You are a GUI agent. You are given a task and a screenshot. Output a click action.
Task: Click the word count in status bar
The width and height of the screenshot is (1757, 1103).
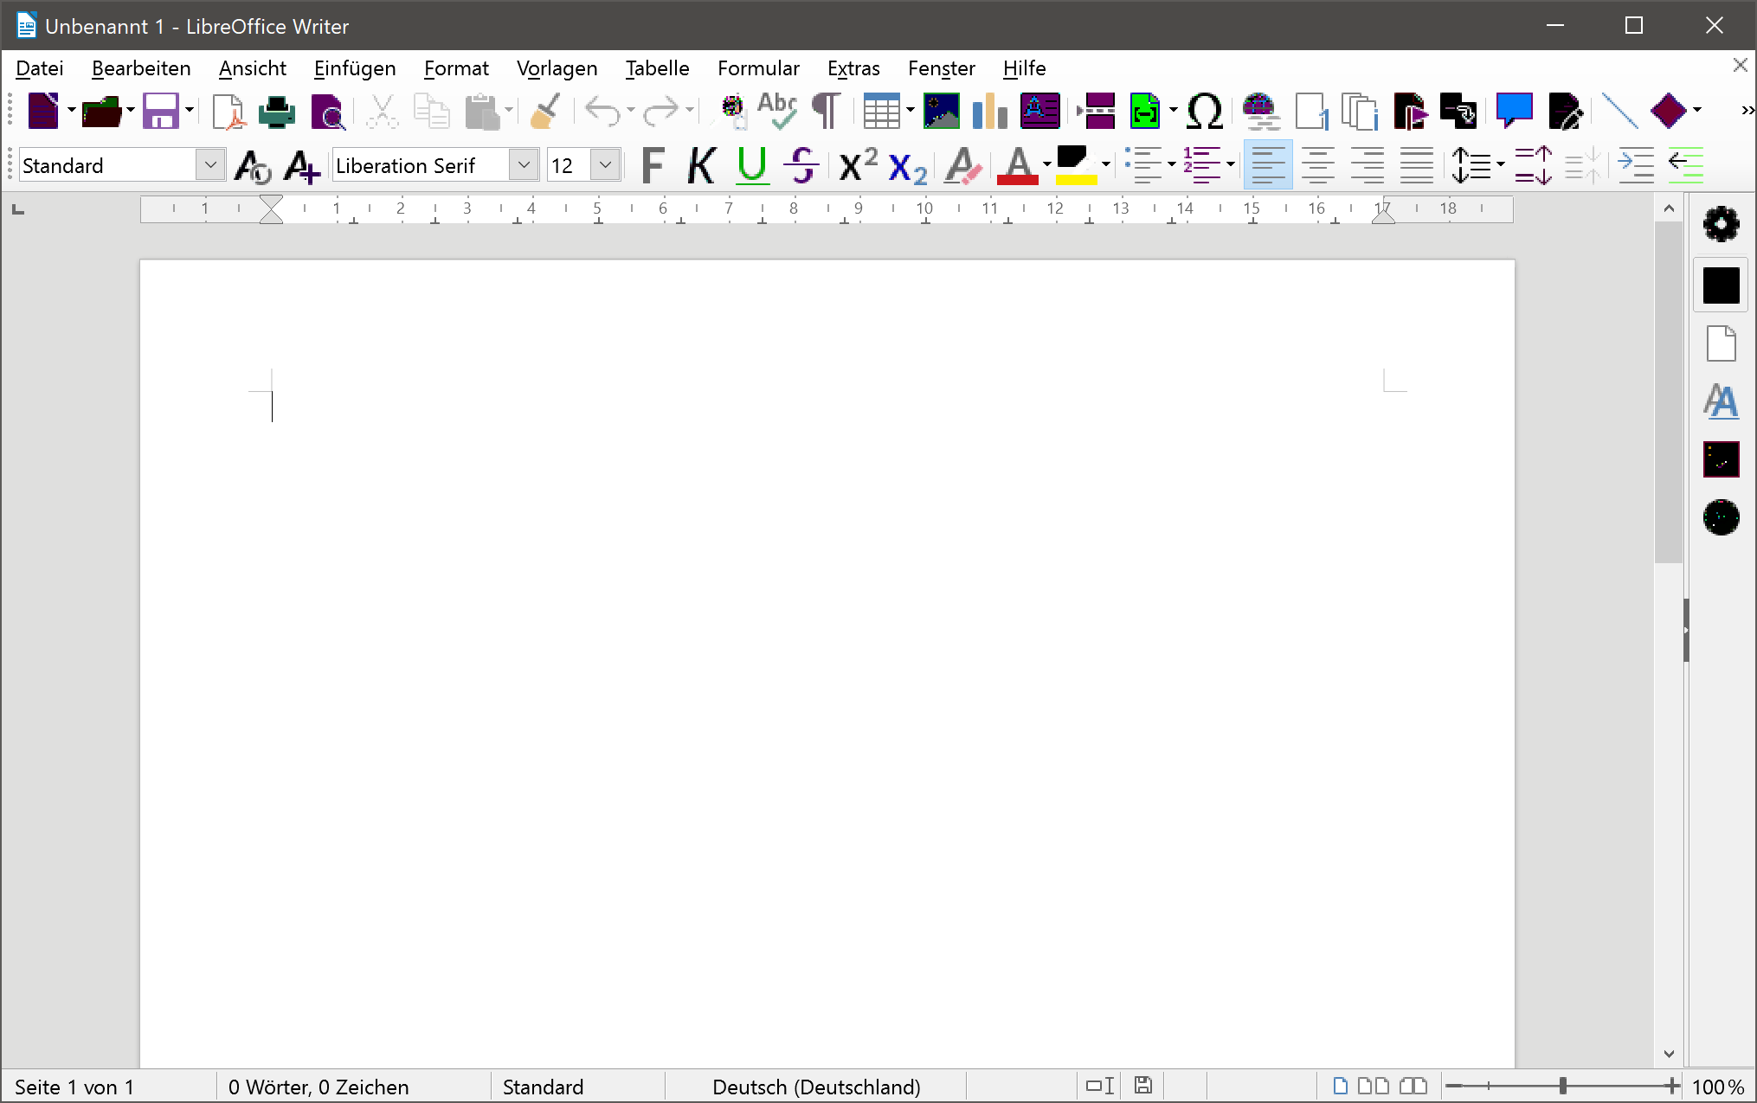[318, 1087]
